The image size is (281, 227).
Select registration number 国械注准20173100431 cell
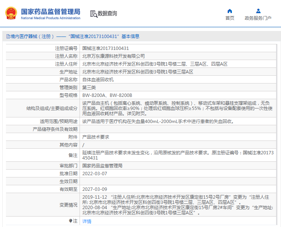[x=106, y=48]
